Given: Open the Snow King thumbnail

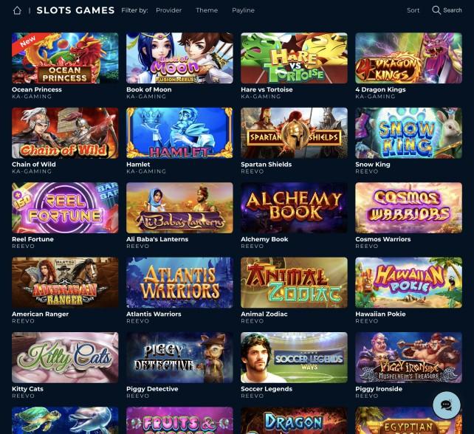Looking at the screenshot, I should [409, 133].
